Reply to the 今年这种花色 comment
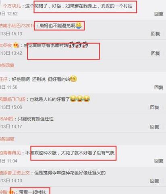 point(155,181)
